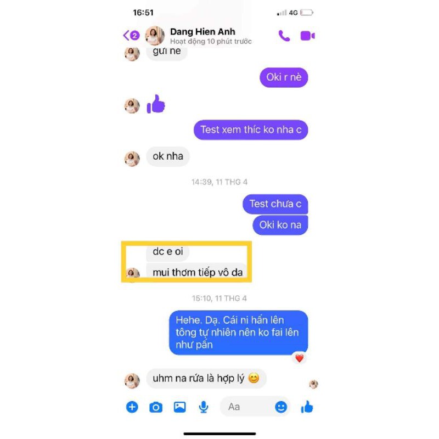The height and width of the screenshot is (439, 439).
Task: Select the "Test xem thíc ko nha c" message
Action: [251, 130]
